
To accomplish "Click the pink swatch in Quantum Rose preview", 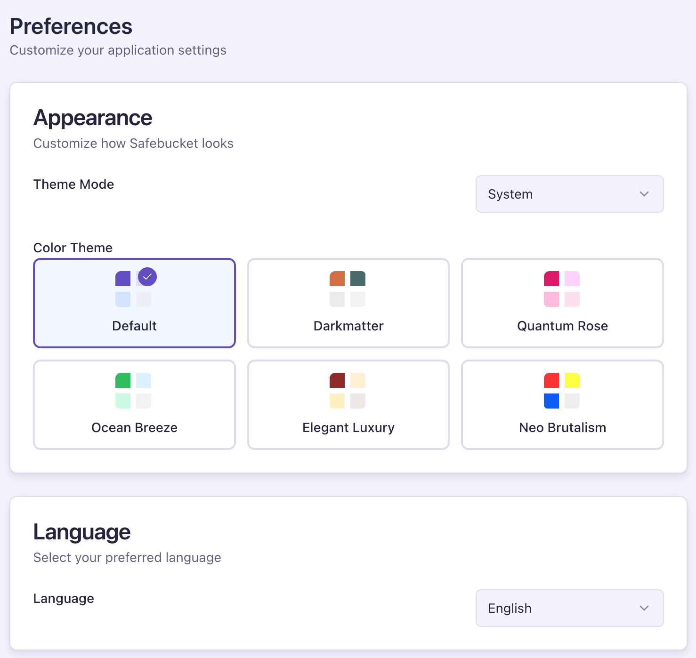I will pyautogui.click(x=551, y=278).
